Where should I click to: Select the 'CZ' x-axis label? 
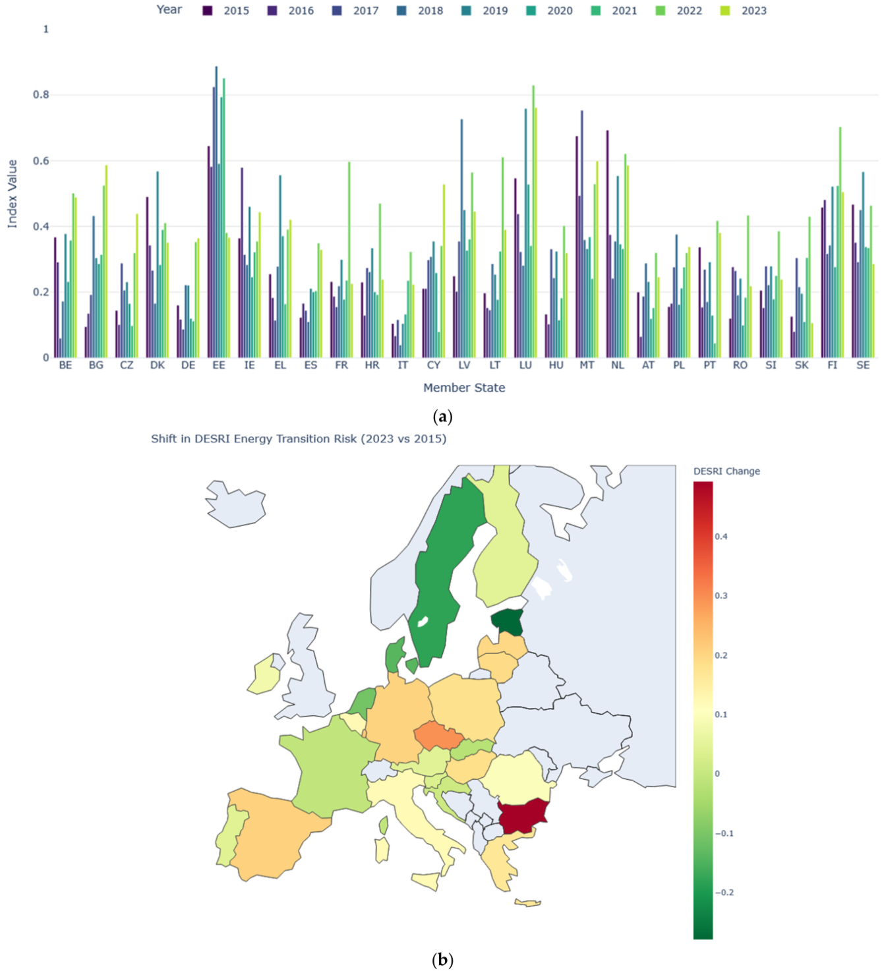[127, 365]
